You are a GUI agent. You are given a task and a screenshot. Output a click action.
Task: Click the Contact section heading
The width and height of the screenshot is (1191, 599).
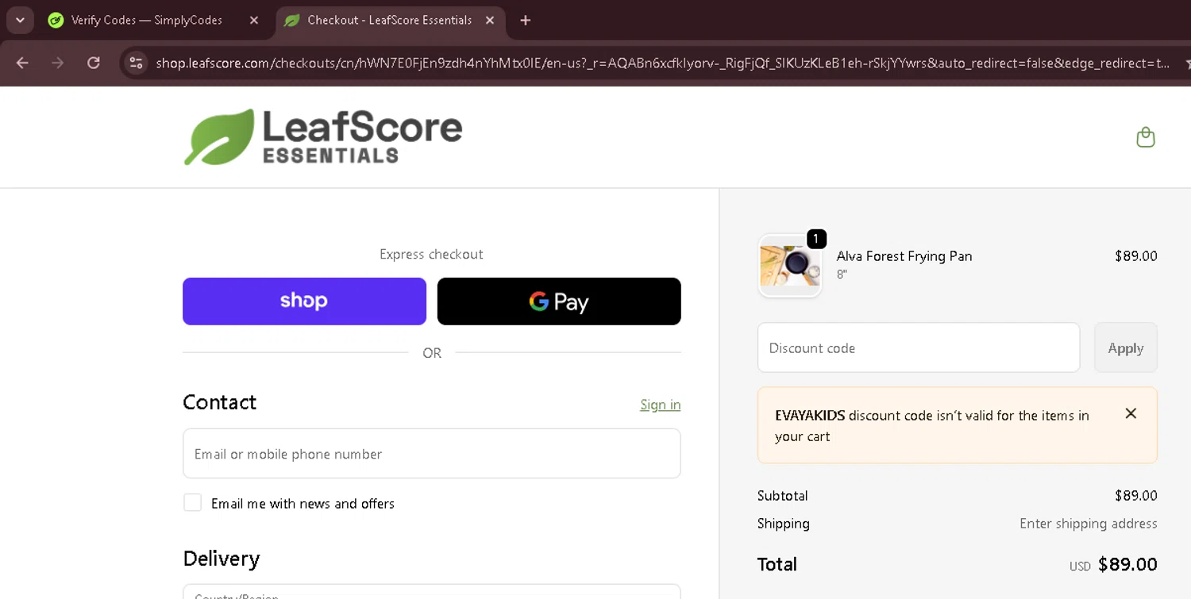point(220,402)
